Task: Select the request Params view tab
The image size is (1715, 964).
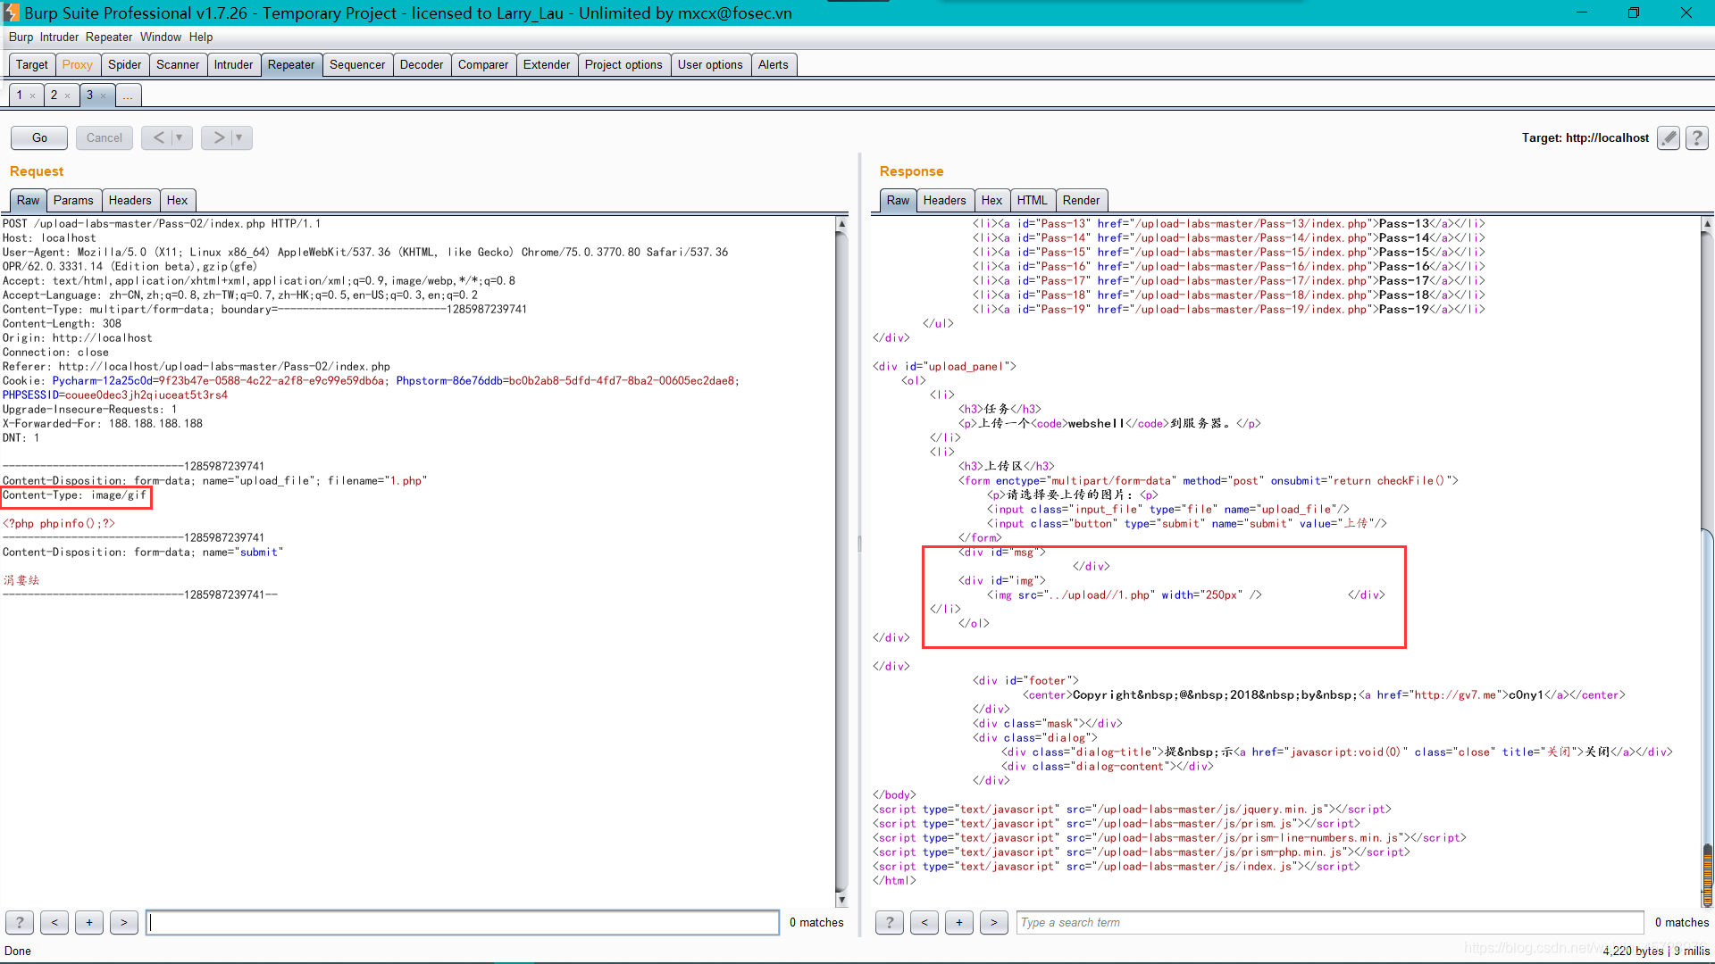Action: (x=73, y=200)
